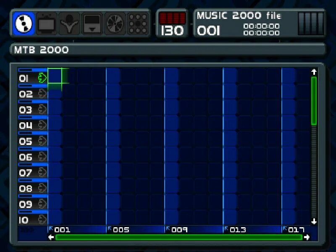Click the green horizontal scrollbar thumb
This screenshot has width=336, height=252.
tap(179, 237)
